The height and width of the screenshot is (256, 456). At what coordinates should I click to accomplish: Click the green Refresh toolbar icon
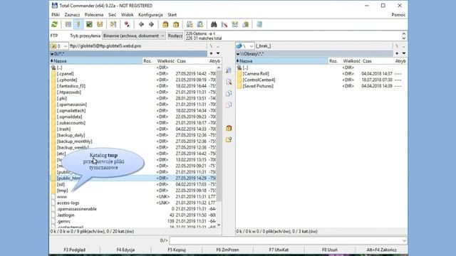click(x=54, y=24)
